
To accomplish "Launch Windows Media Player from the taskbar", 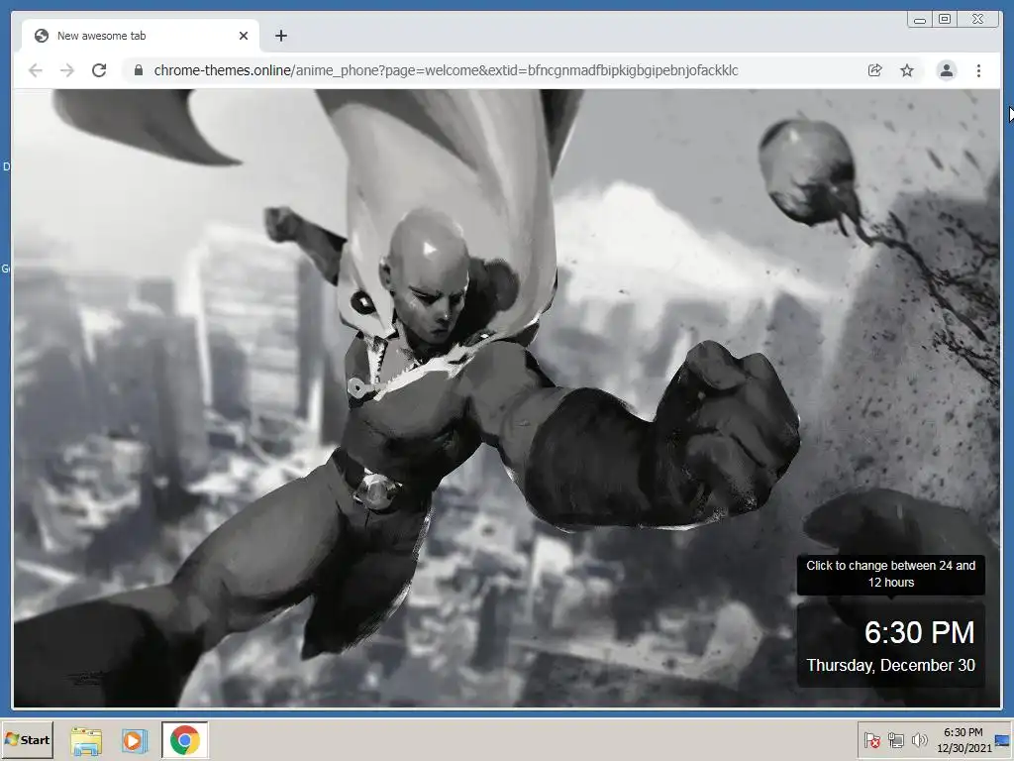I will pos(135,741).
